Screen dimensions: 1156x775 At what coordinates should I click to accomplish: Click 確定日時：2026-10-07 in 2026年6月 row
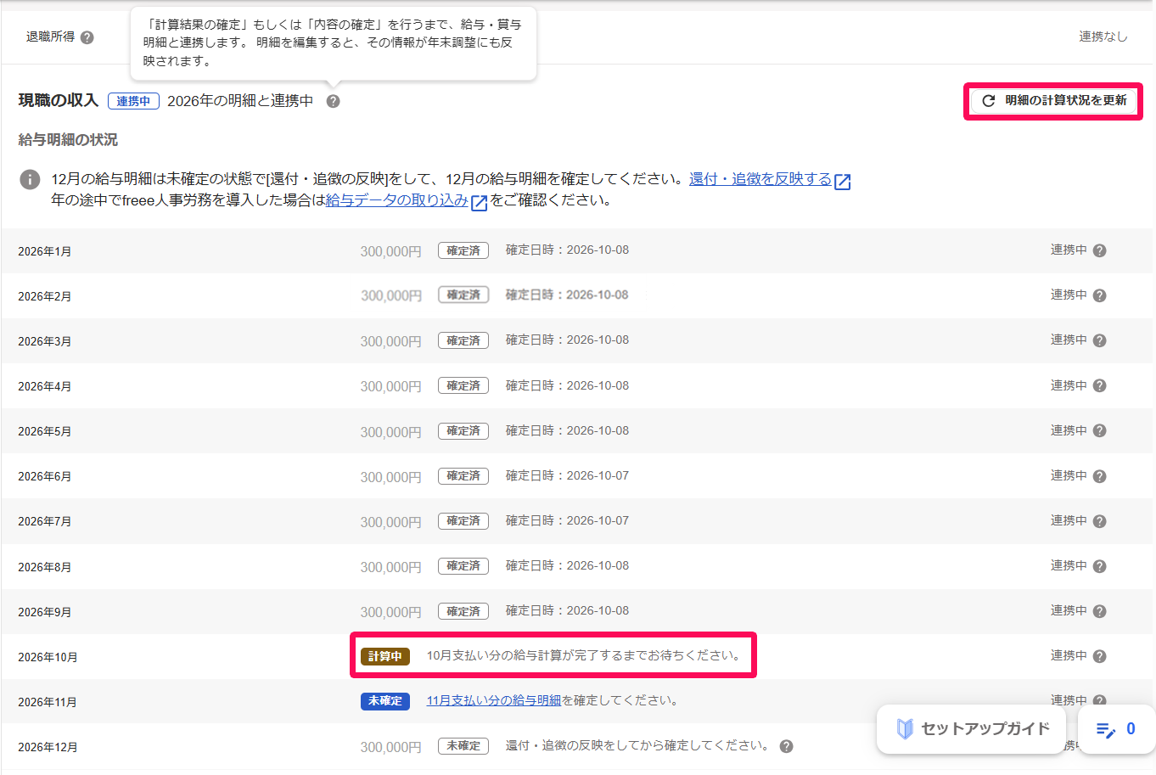567,475
